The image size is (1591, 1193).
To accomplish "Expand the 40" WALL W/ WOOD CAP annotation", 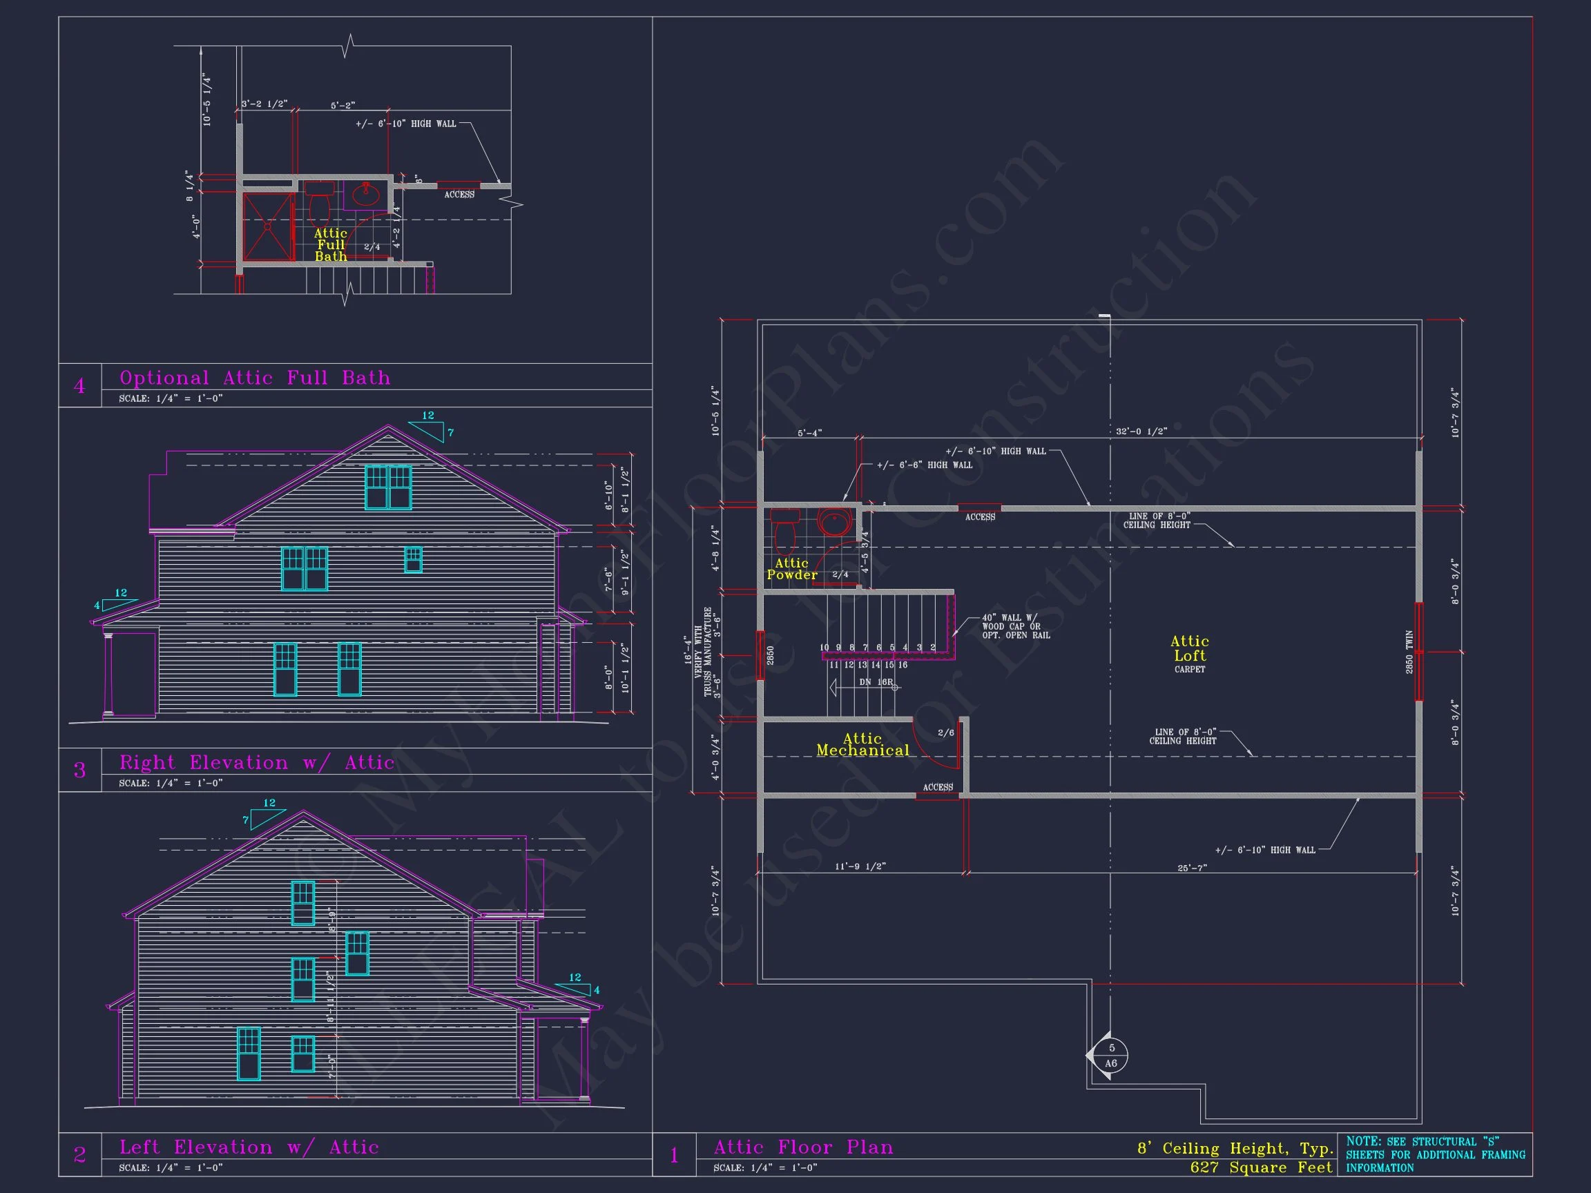I will (x=1016, y=625).
